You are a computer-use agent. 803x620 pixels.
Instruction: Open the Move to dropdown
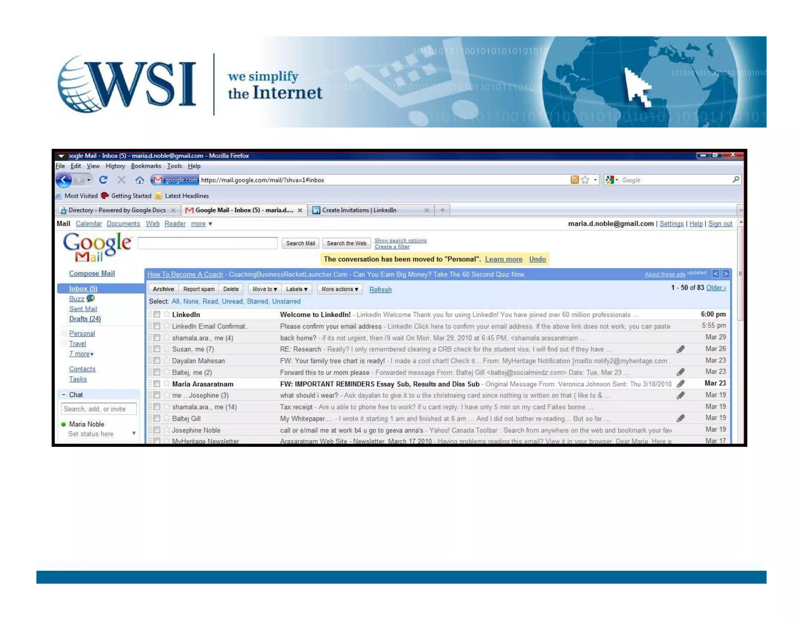[265, 289]
